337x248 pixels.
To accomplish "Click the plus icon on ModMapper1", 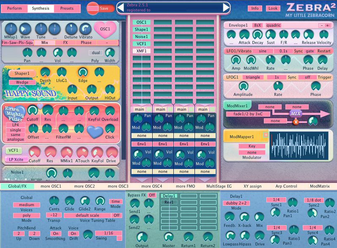I will 266,135.
